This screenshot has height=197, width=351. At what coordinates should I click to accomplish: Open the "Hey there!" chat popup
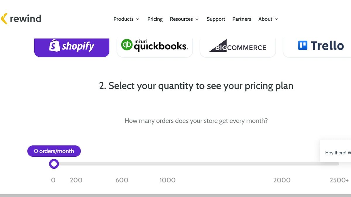(x=336, y=153)
